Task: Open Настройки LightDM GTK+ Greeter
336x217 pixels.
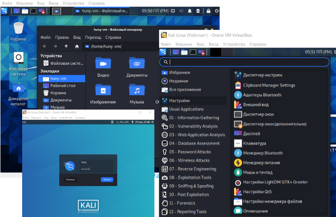Action: (x=280, y=182)
